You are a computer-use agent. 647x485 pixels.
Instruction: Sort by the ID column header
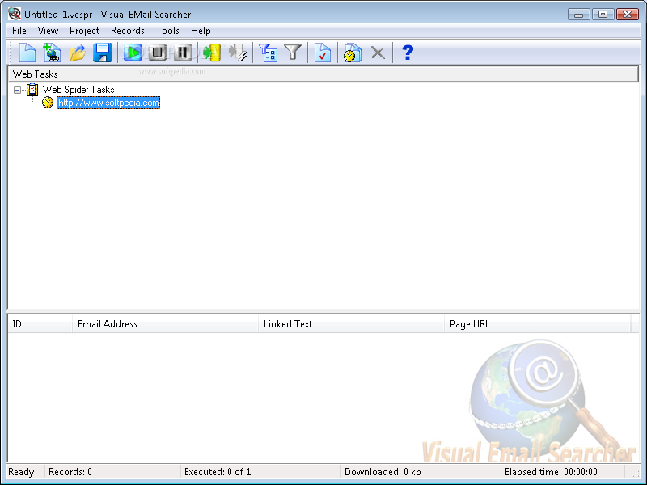40,324
